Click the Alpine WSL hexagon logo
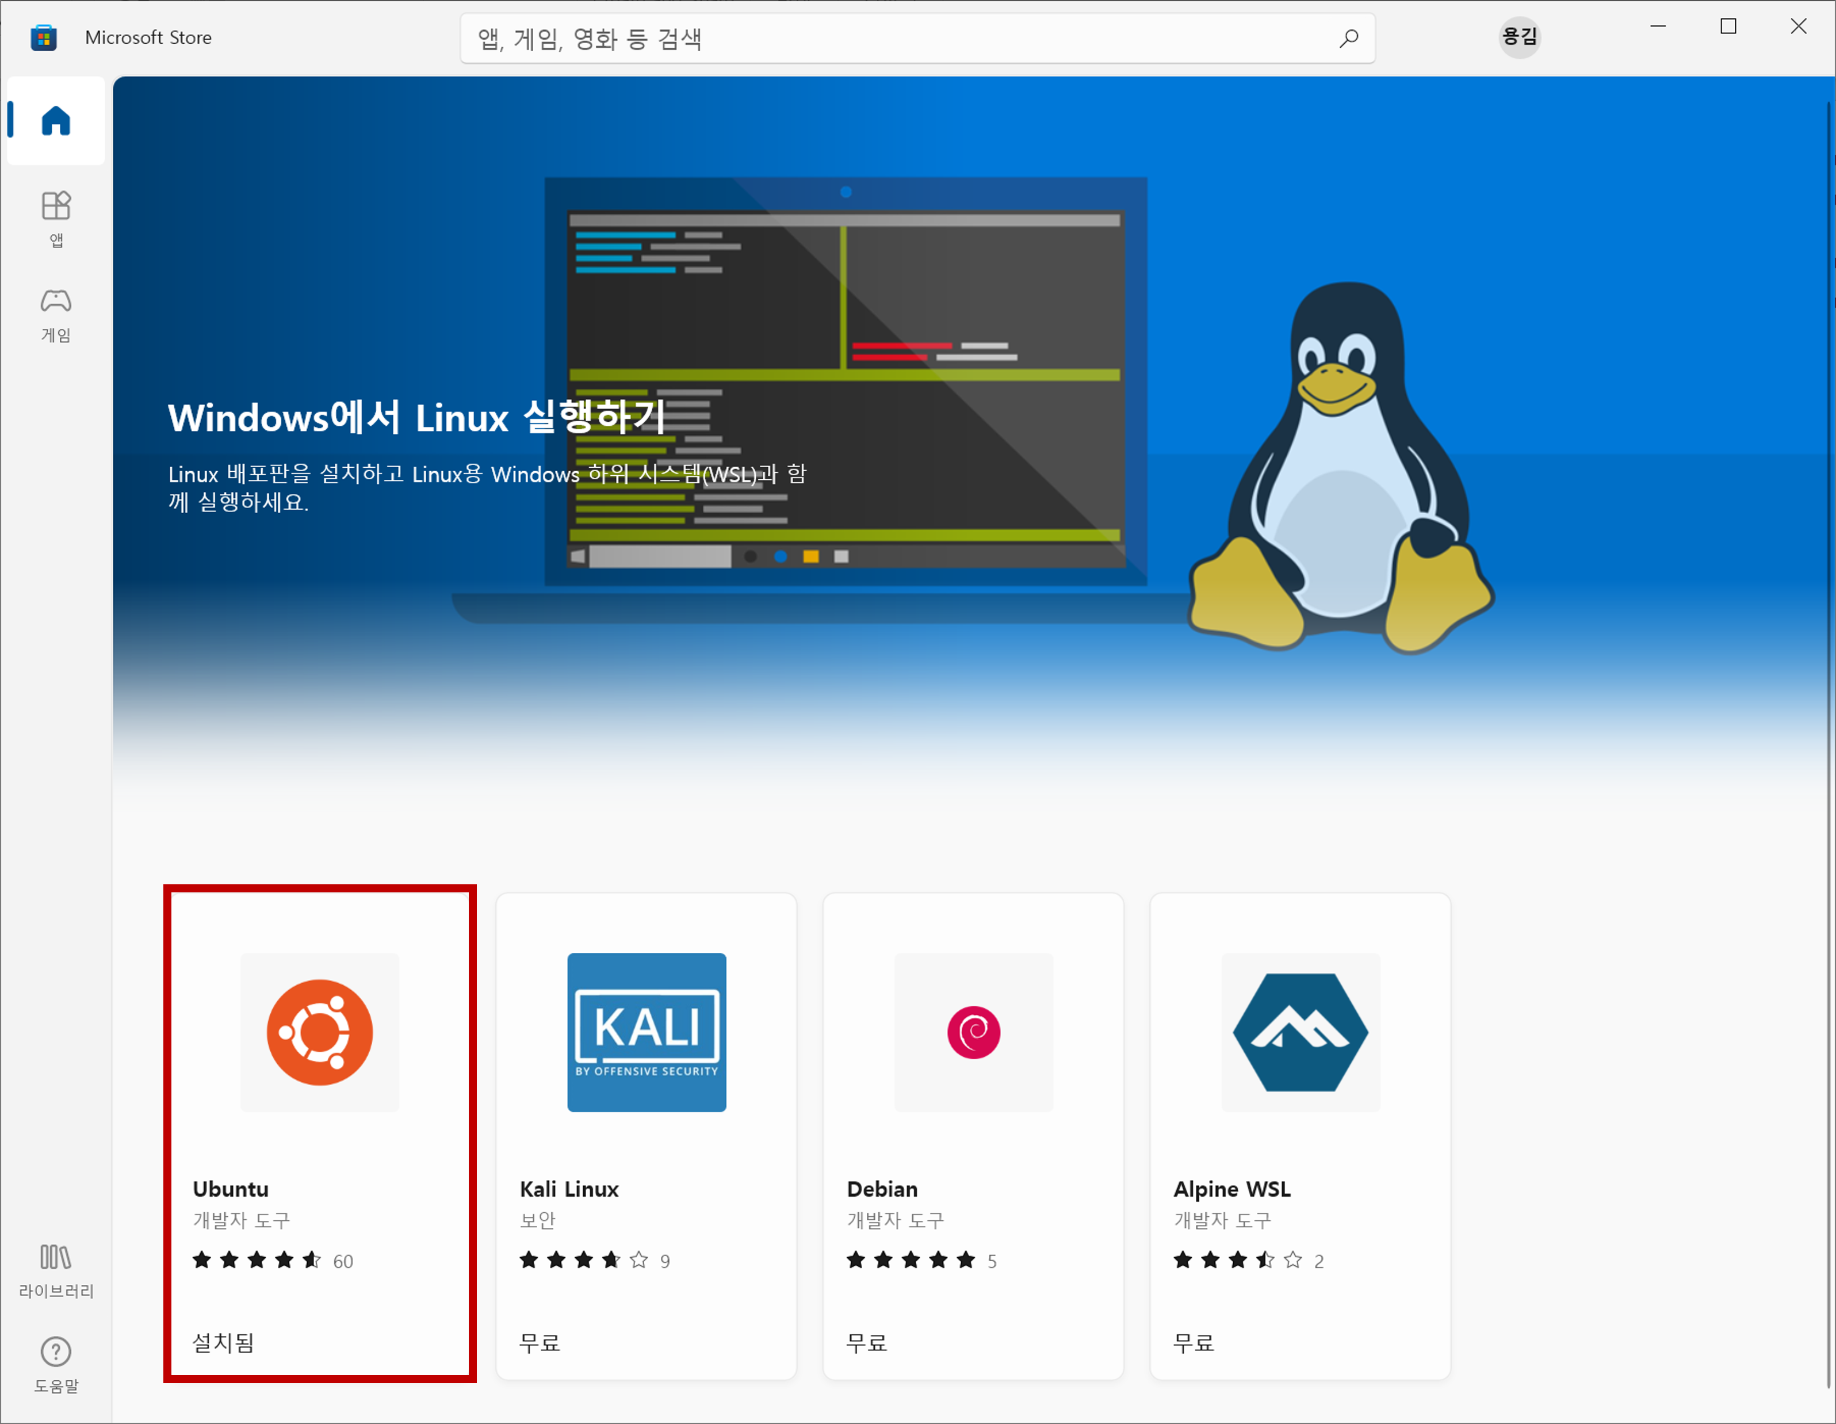Image resolution: width=1836 pixels, height=1424 pixels. click(x=1300, y=1032)
